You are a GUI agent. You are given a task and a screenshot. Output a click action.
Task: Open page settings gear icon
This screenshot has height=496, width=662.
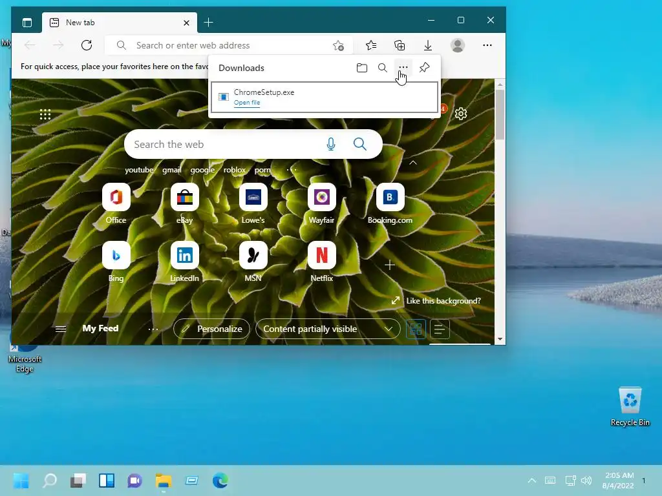[x=460, y=114]
